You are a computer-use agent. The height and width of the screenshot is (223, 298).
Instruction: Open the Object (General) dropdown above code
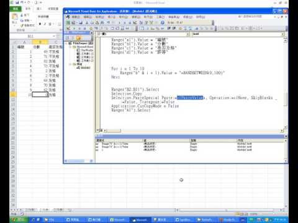click(187, 34)
